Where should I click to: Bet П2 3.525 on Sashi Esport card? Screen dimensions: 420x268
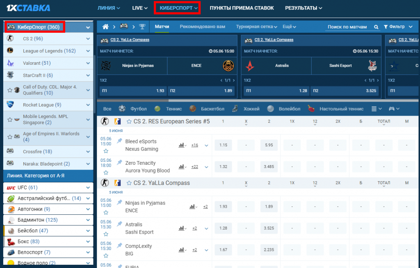click(x=345, y=91)
